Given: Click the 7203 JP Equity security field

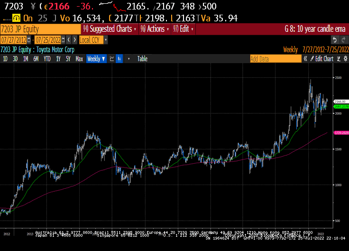Looking at the screenshot, I should (40, 29).
